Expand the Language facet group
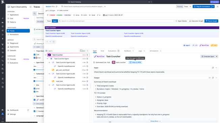Image resolution: width=220 pixels, height=123 pixels. 34,116
